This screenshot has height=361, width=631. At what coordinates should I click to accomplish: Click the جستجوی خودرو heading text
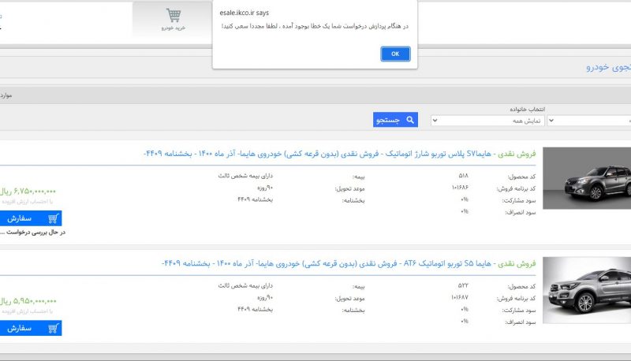coord(608,67)
